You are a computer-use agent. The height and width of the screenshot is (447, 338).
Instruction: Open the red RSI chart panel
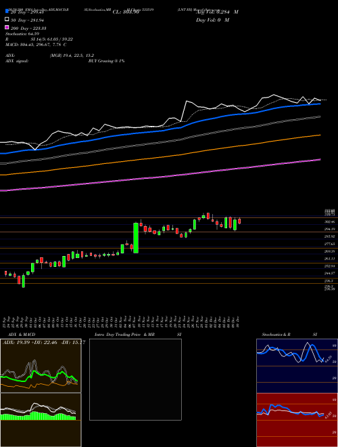297,420
